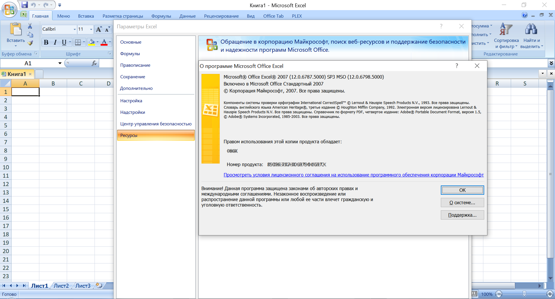Click the zoom slider handle
This screenshot has height=299, width=555.
[524, 294]
